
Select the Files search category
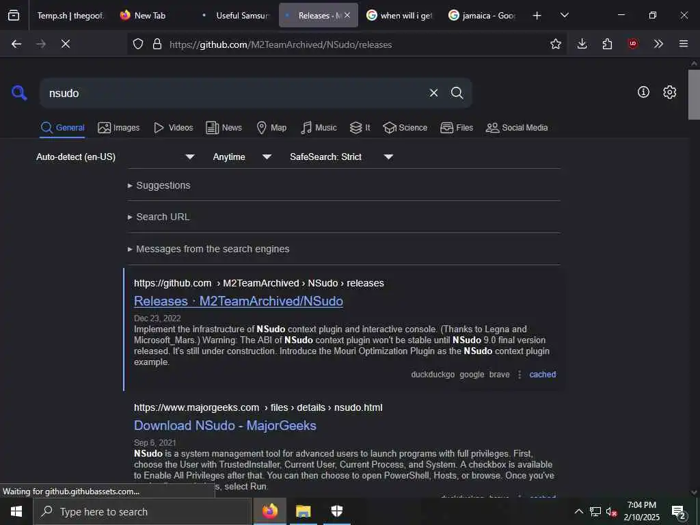tap(457, 128)
